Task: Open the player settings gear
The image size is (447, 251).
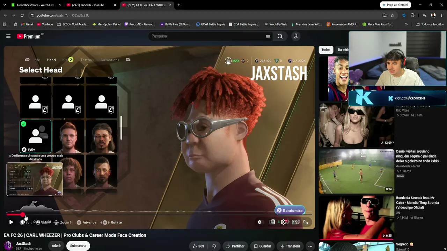Action: 284,222
